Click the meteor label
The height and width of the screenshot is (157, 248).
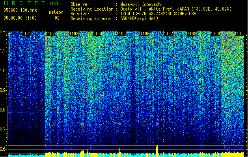[x=56, y=12]
